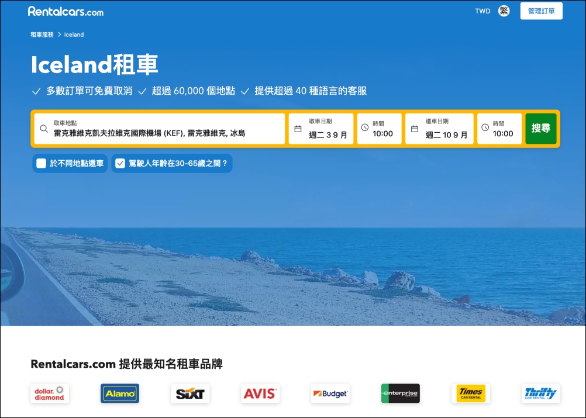Select the Times Car Rental logo
The image size is (586, 418).
pyautogui.click(x=471, y=393)
